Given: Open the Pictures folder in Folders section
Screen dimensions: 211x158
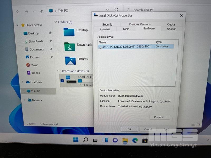Looking at the screenshot, I should pos(70,61).
